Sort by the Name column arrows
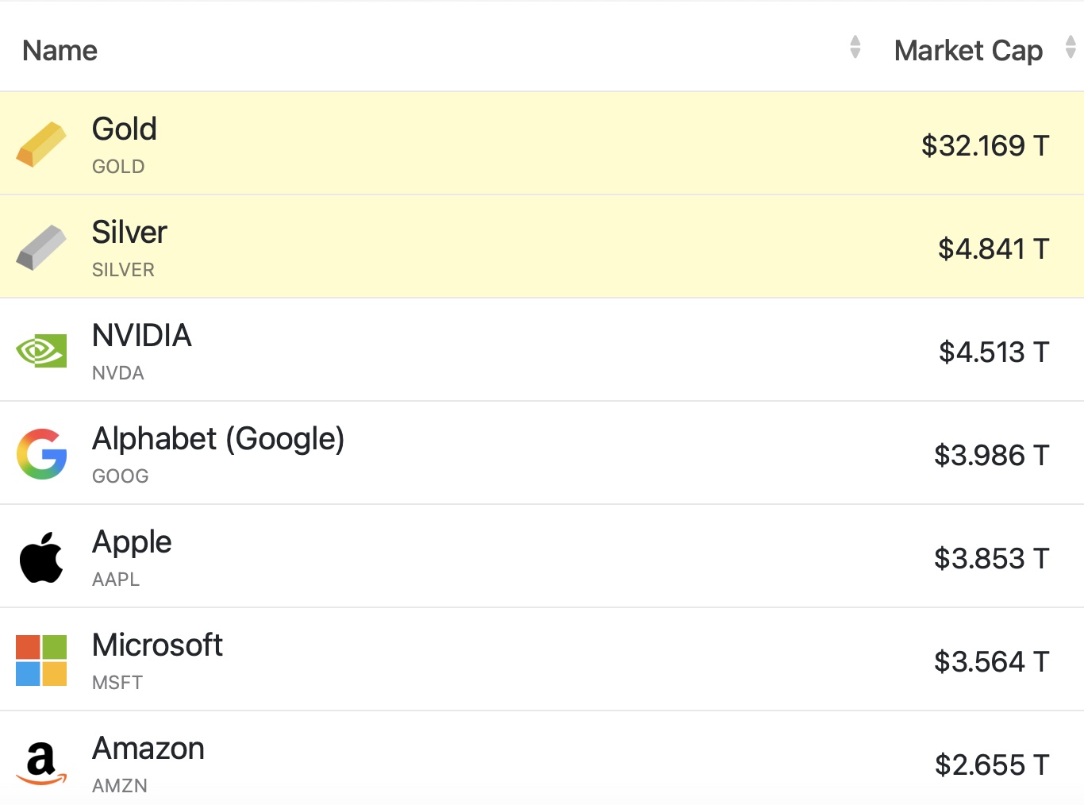The width and height of the screenshot is (1084, 805). (x=855, y=47)
